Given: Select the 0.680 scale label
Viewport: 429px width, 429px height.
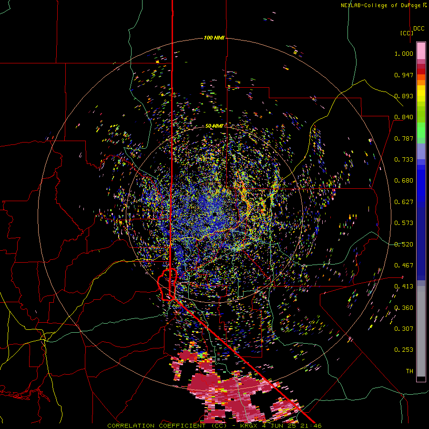Looking at the screenshot, I should (404, 181).
